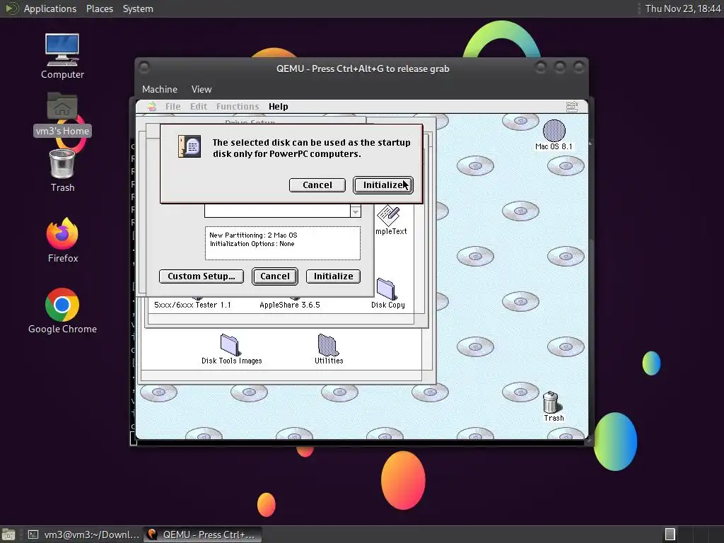Open the Mac OS Edit menu
724x543 pixels.
(x=199, y=107)
